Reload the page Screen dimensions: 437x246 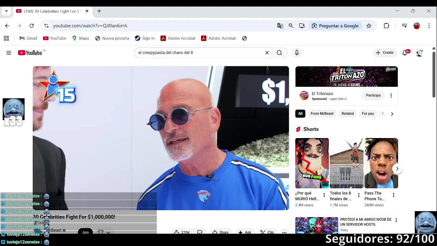pos(31,26)
